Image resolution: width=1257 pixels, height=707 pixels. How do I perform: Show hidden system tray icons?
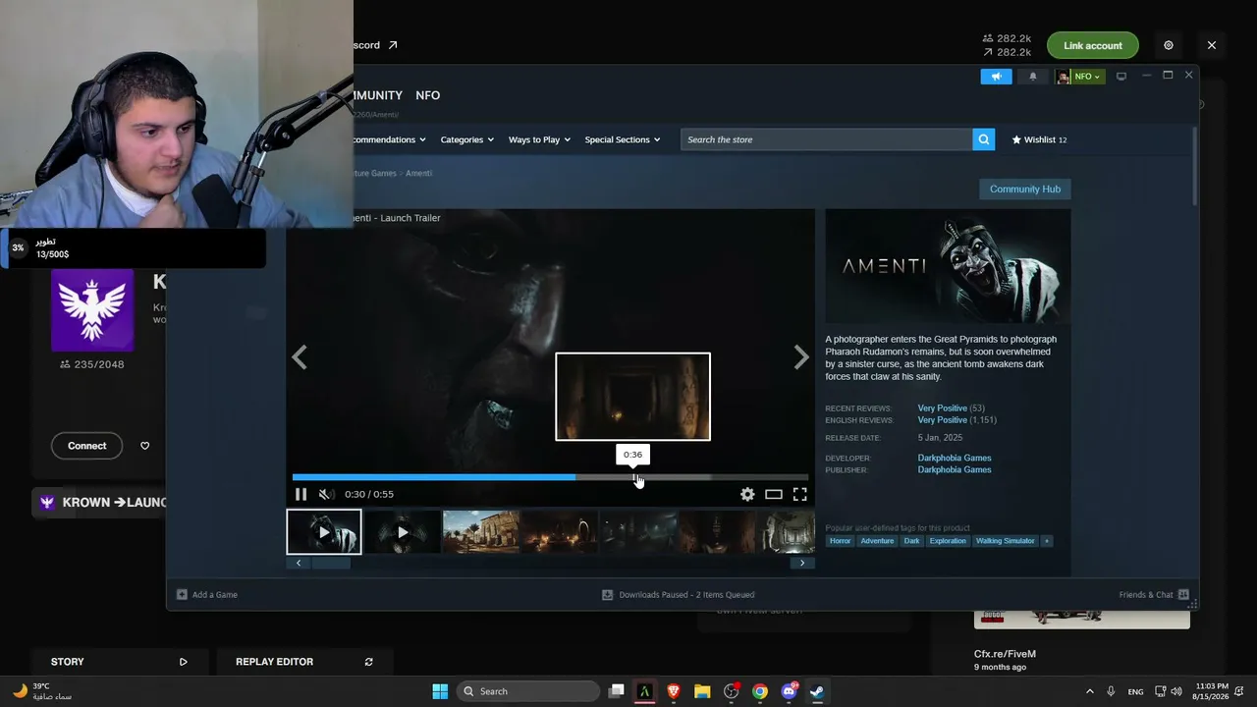click(1089, 691)
